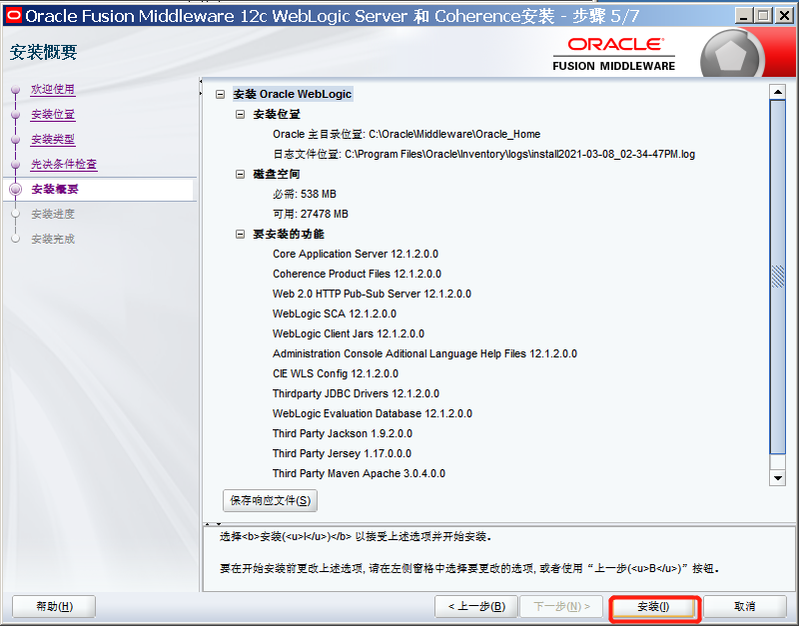The height and width of the screenshot is (626, 799).
Task: Click the greyed 下一步(N) button
Action: click(x=561, y=607)
